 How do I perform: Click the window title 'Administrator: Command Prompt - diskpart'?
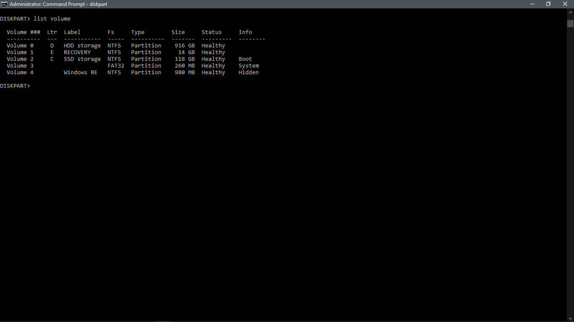tap(58, 4)
